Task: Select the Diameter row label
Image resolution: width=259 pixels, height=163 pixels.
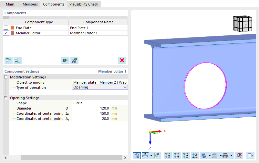Action: (x=24, y=108)
